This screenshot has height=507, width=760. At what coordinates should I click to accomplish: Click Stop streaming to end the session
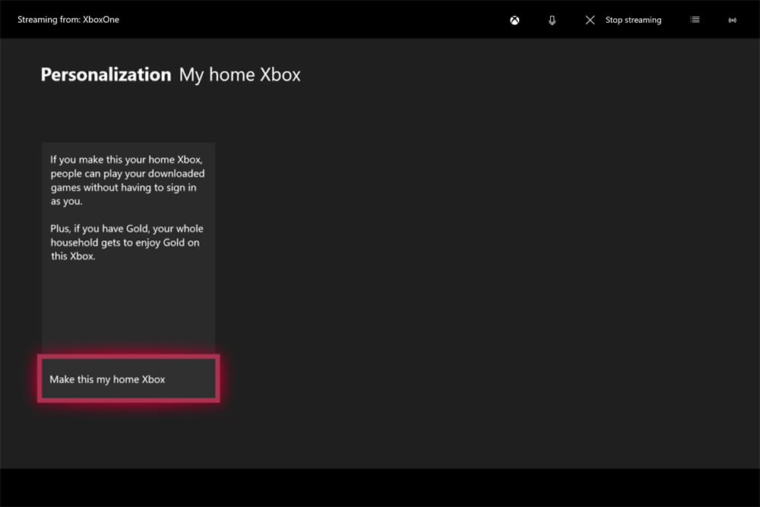click(633, 20)
